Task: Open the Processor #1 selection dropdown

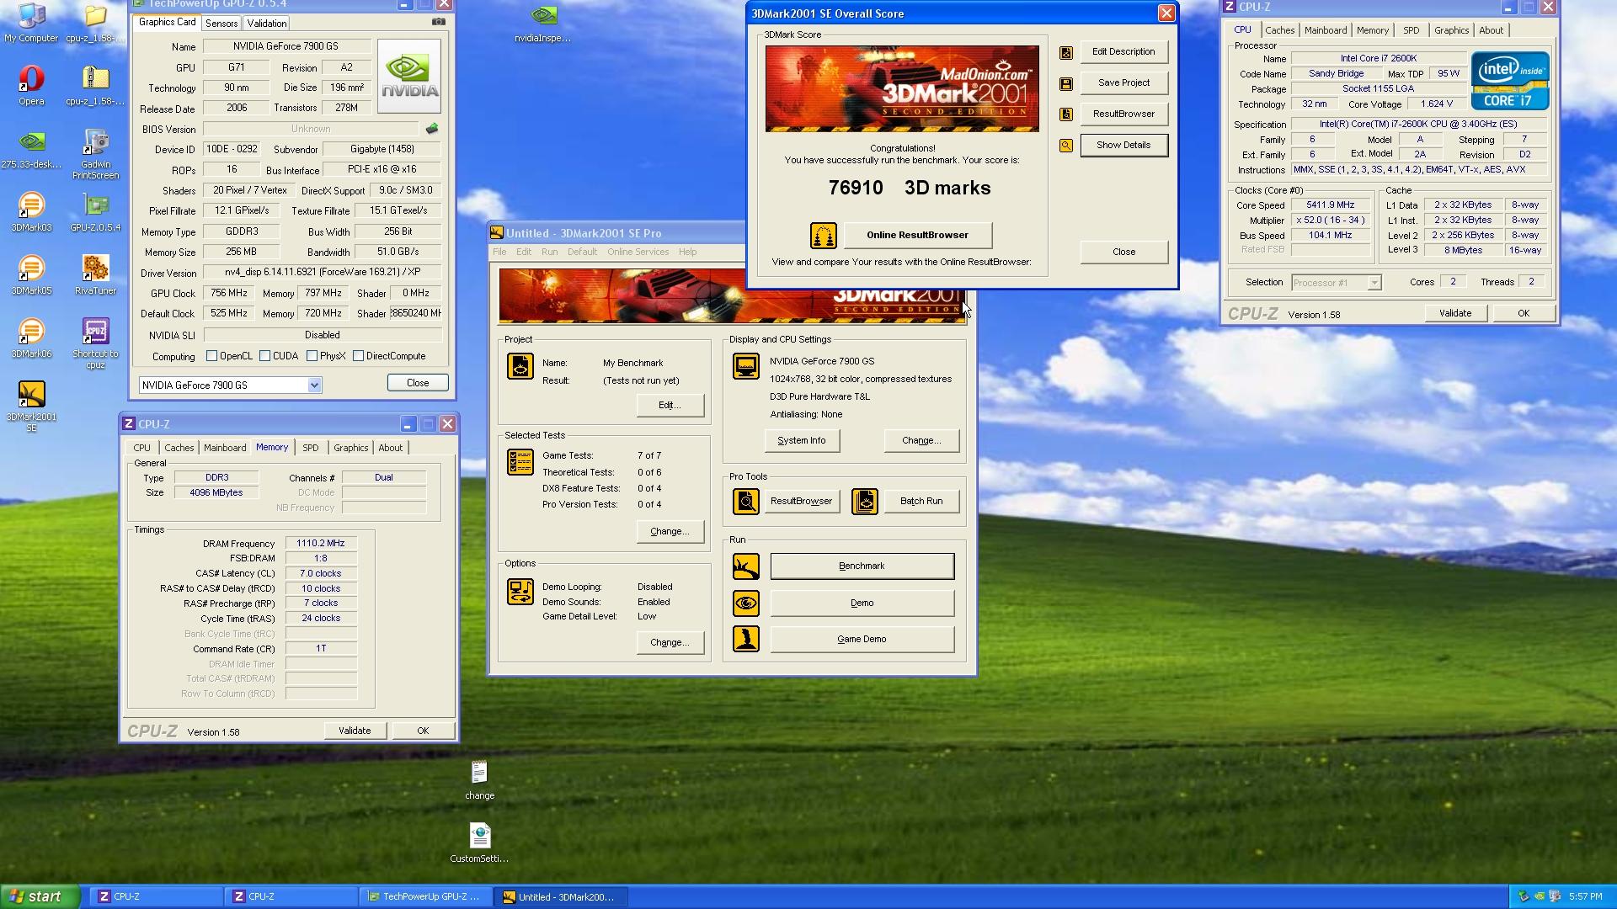Action: (x=1374, y=283)
